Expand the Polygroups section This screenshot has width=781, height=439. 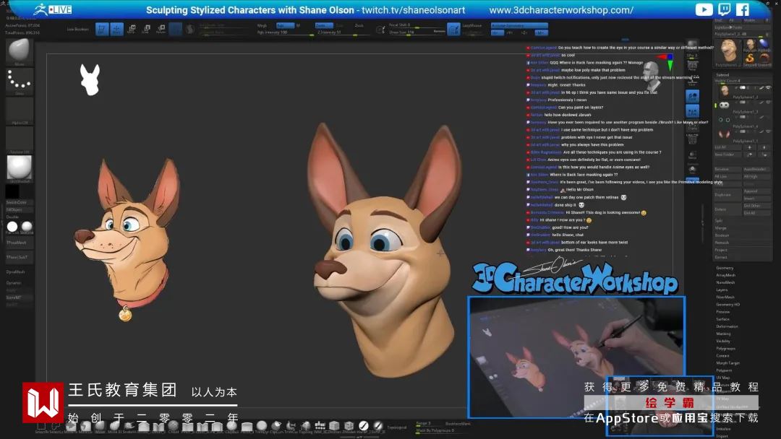pos(726,349)
